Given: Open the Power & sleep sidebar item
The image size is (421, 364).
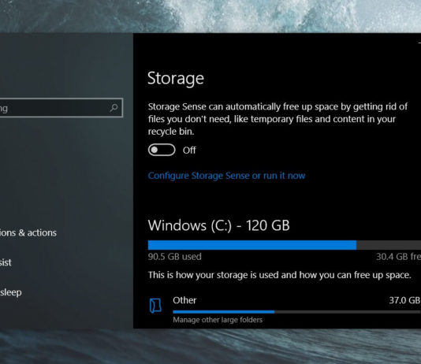Looking at the screenshot, I should tap(11, 292).
